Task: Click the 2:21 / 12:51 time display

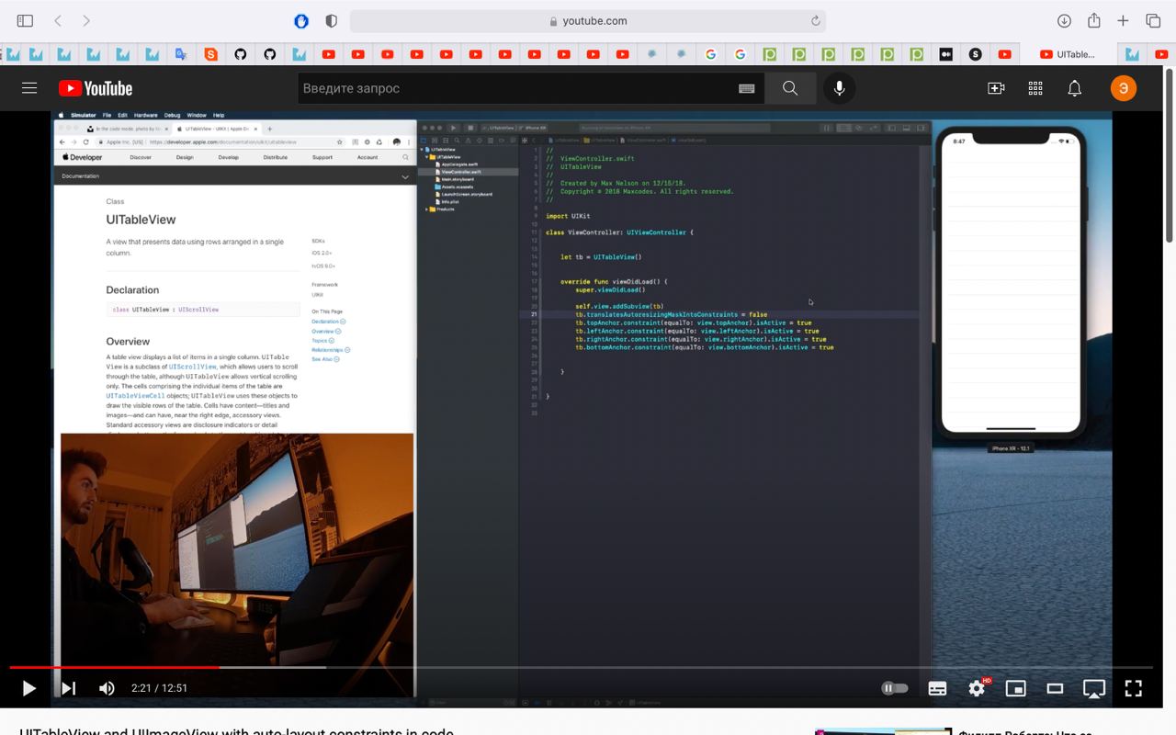Action: coord(159,688)
